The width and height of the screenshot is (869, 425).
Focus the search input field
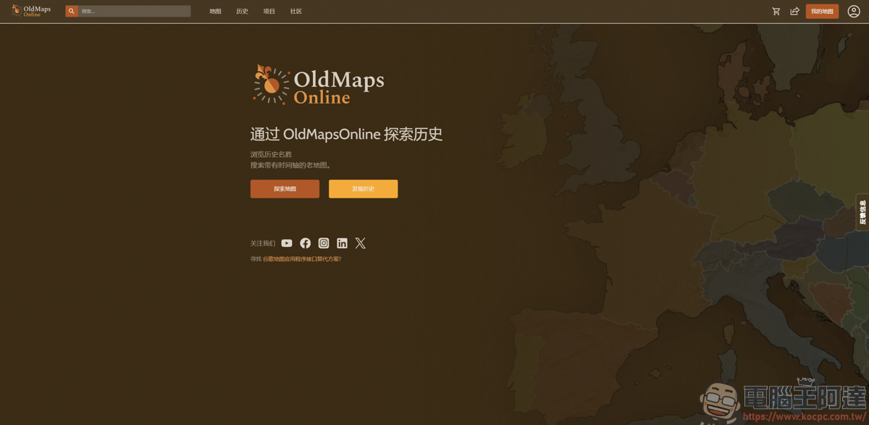click(x=135, y=12)
